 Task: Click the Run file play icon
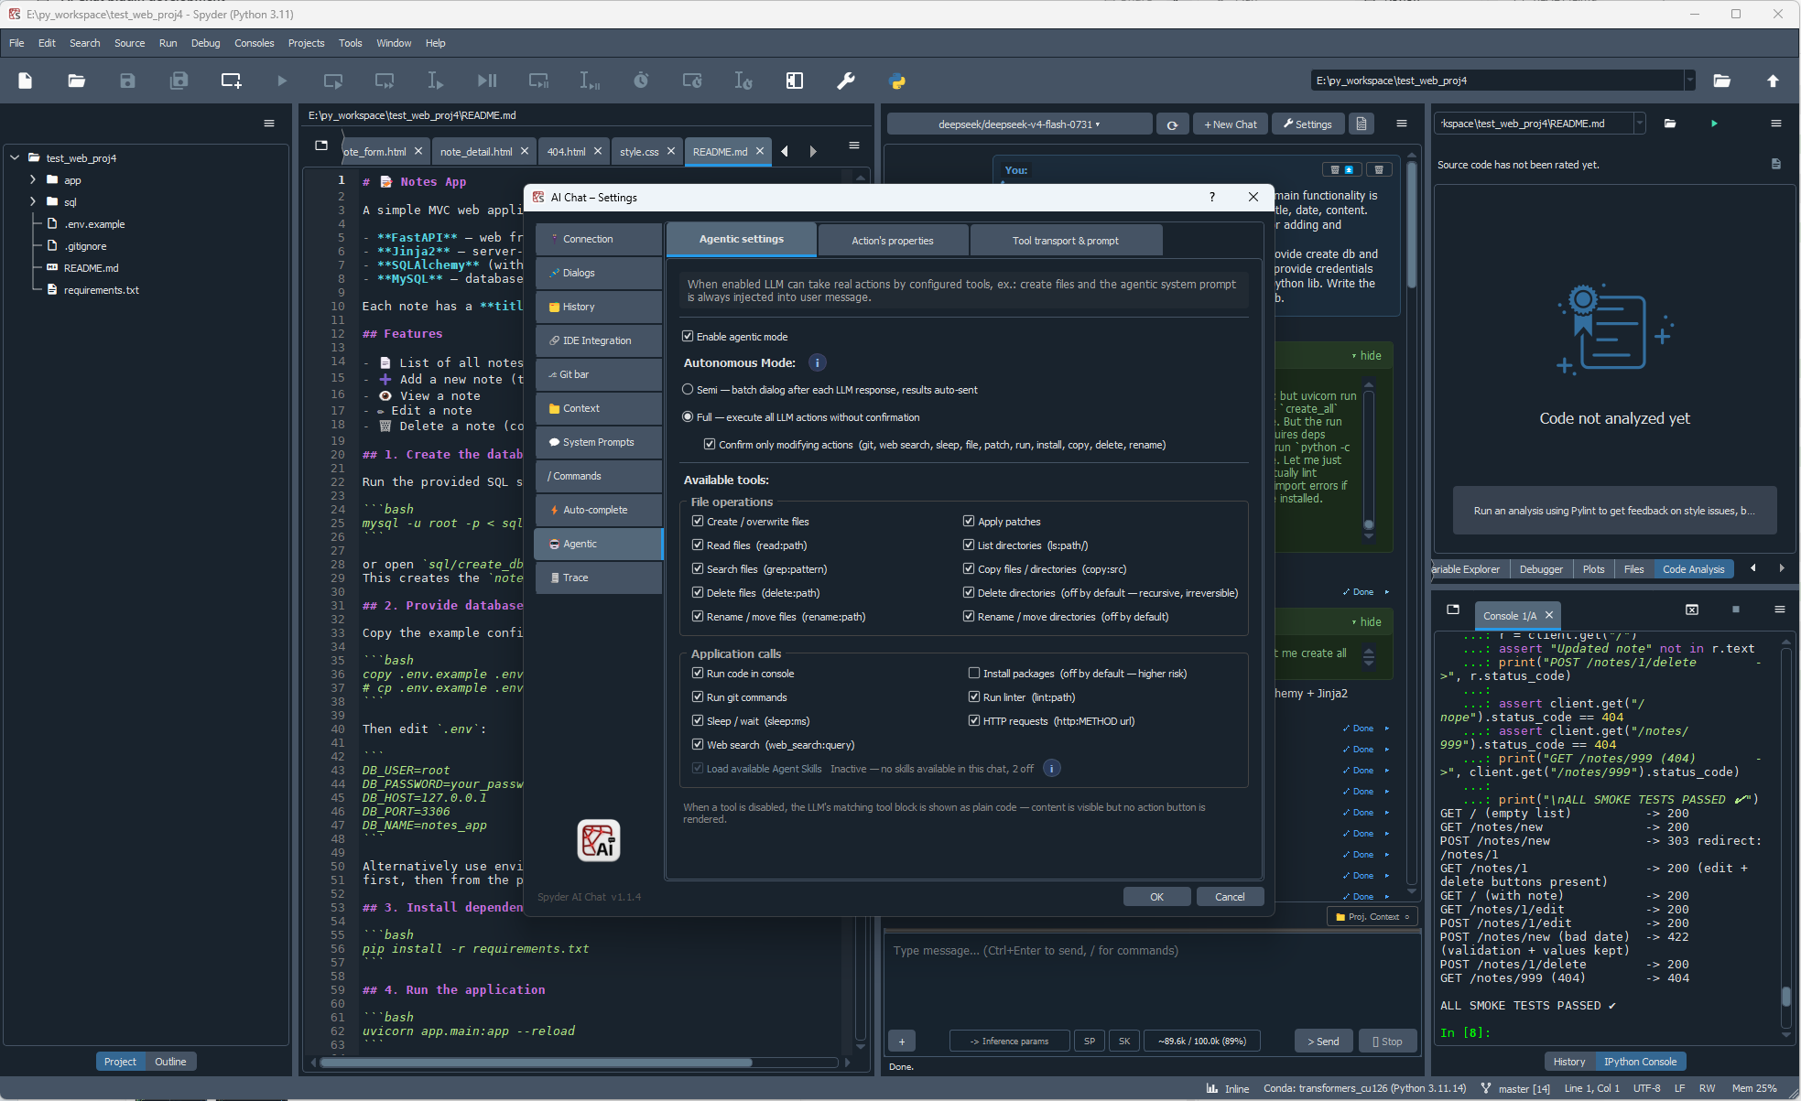pyautogui.click(x=282, y=81)
